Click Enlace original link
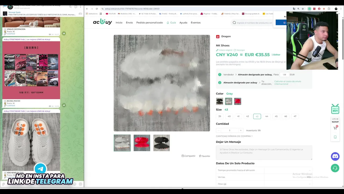Screen dimensions: 344x194 coord(224,50)
